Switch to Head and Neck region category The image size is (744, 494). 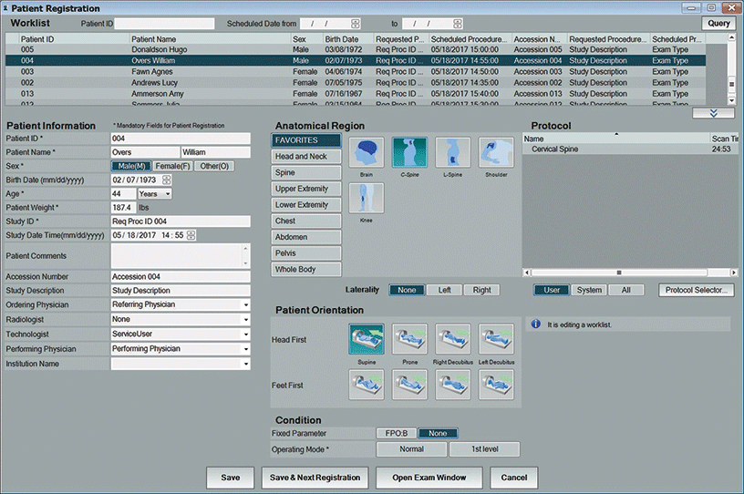306,157
